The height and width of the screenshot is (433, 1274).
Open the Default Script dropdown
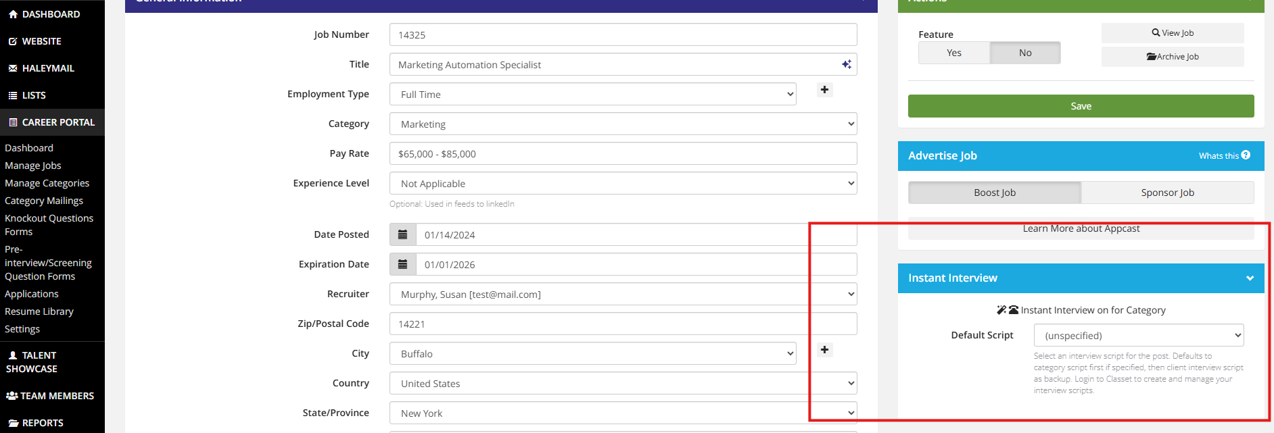click(x=1138, y=336)
